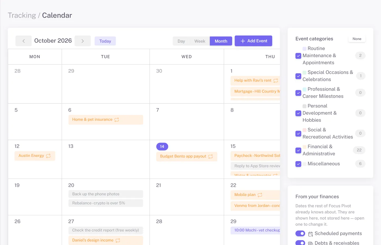Select the highlighted date 14

pyautogui.click(x=162, y=146)
